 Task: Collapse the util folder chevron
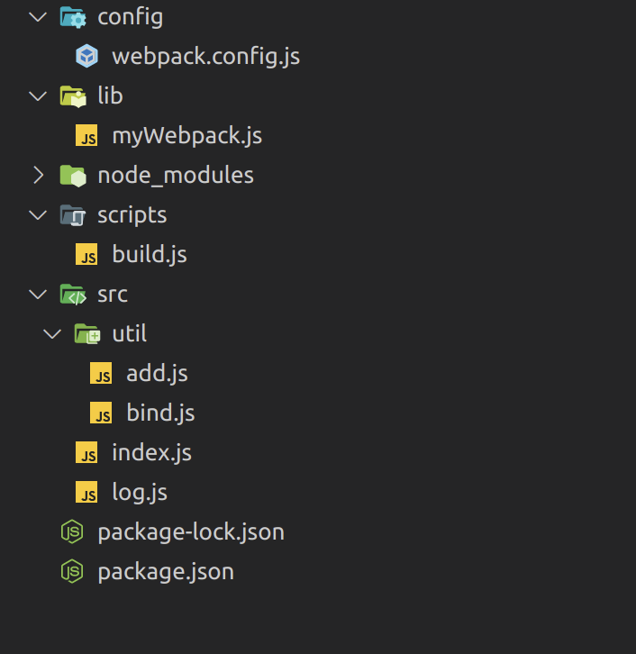pos(52,334)
